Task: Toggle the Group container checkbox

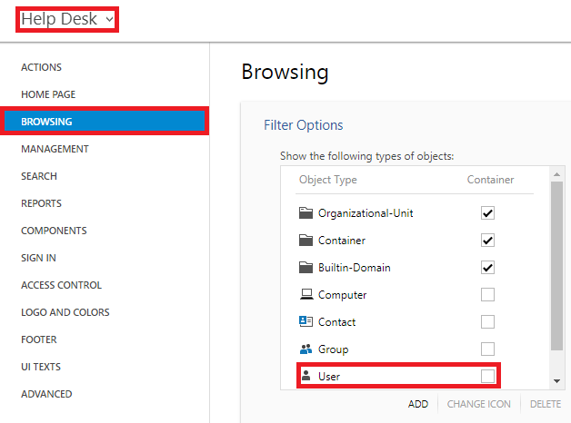Action: pos(487,349)
